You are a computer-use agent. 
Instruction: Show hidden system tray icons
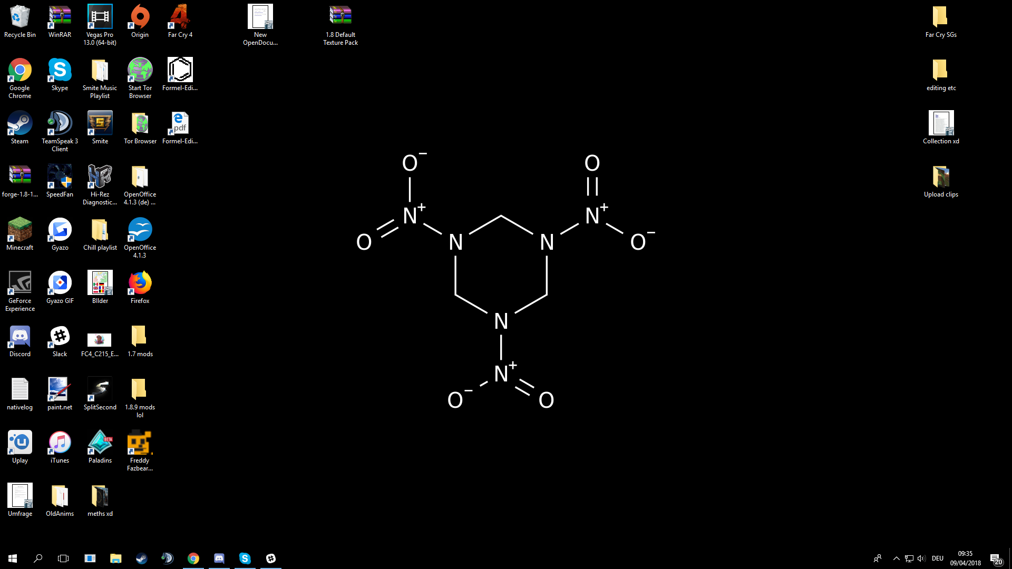896,558
